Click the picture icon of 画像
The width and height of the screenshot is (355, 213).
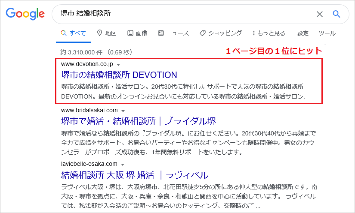coord(130,33)
